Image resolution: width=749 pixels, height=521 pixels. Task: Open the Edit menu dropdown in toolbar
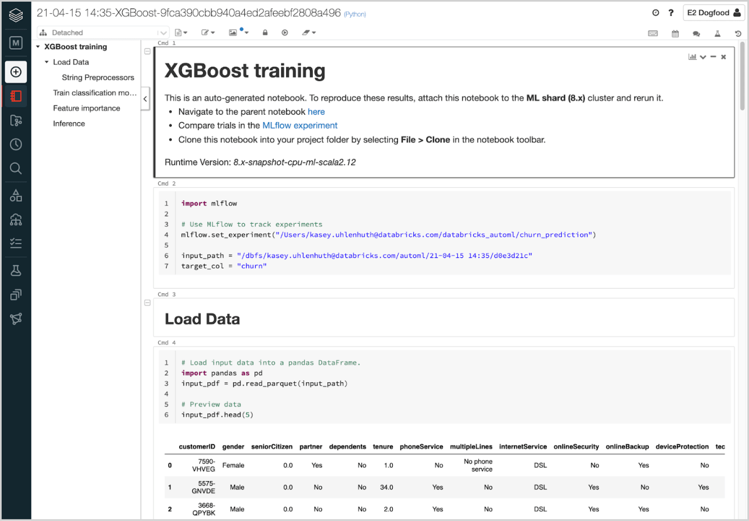[208, 33]
